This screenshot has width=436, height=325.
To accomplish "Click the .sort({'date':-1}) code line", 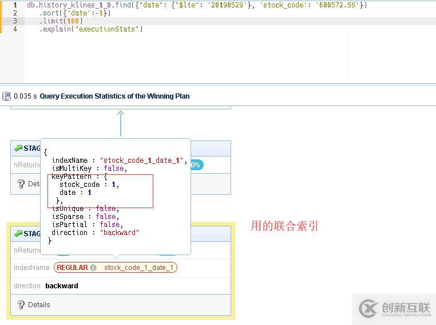I will pyautogui.click(x=75, y=13).
